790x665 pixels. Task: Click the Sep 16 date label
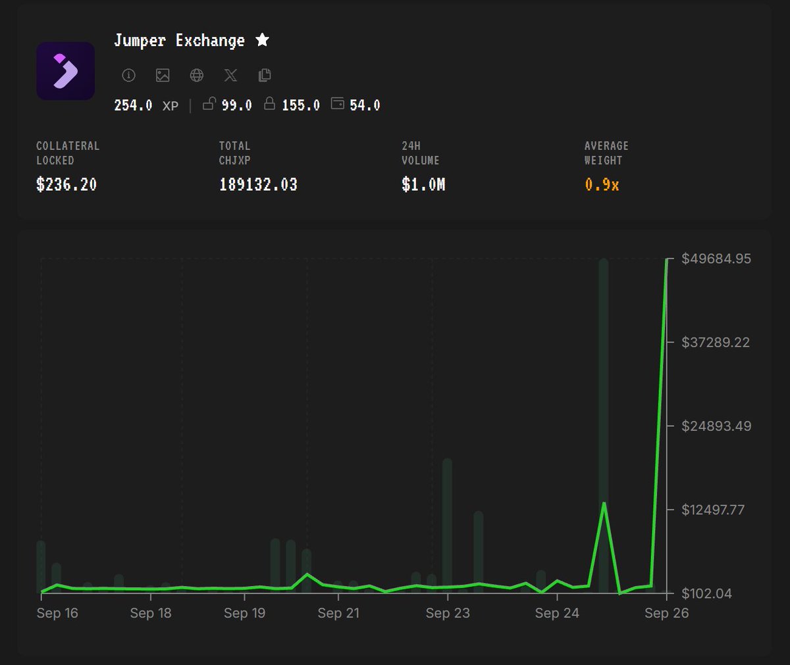coord(57,613)
